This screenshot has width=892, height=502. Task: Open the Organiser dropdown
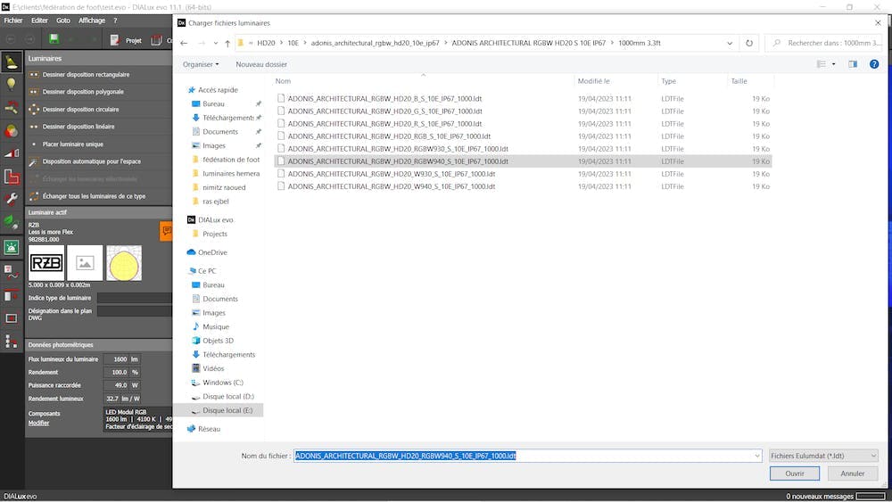[x=200, y=64]
